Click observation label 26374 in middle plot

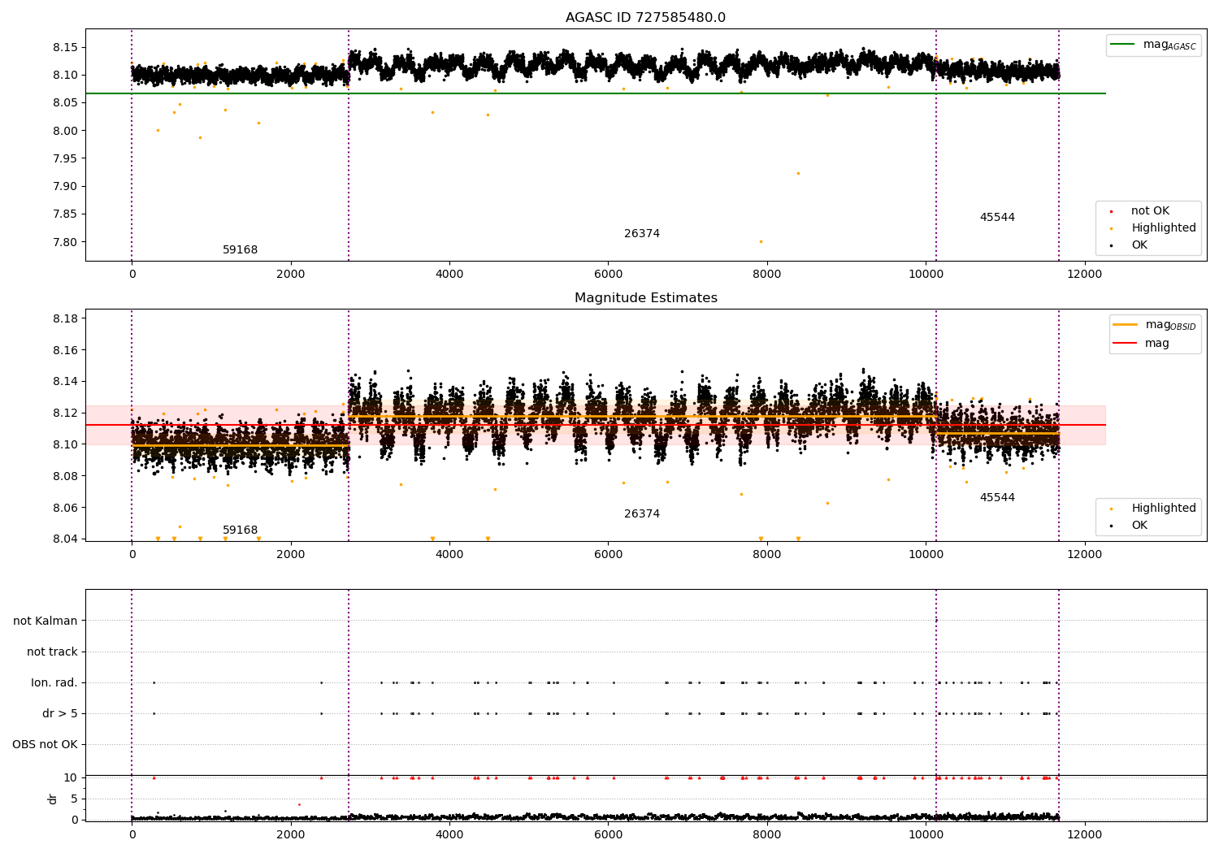(642, 514)
